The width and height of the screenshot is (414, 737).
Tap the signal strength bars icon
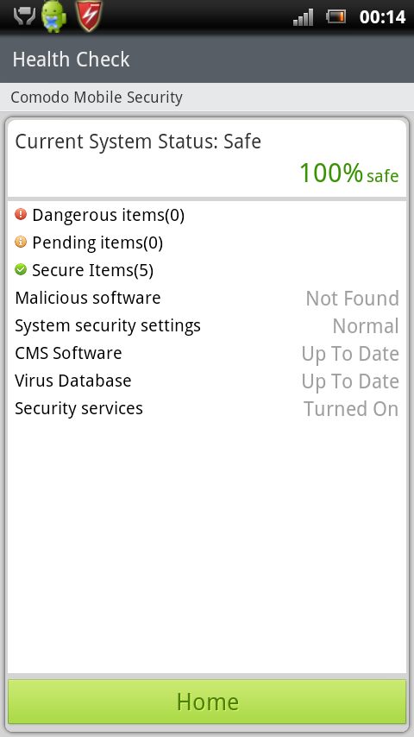pos(303,17)
